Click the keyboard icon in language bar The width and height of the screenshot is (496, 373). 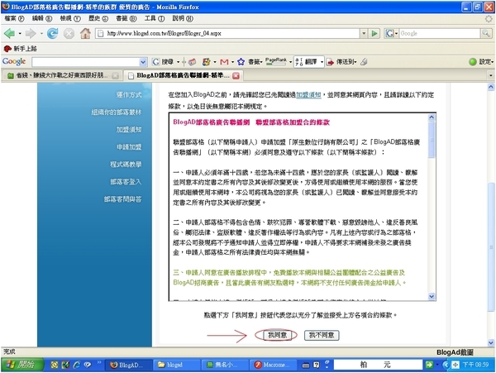pyautogui.click(x=306, y=365)
